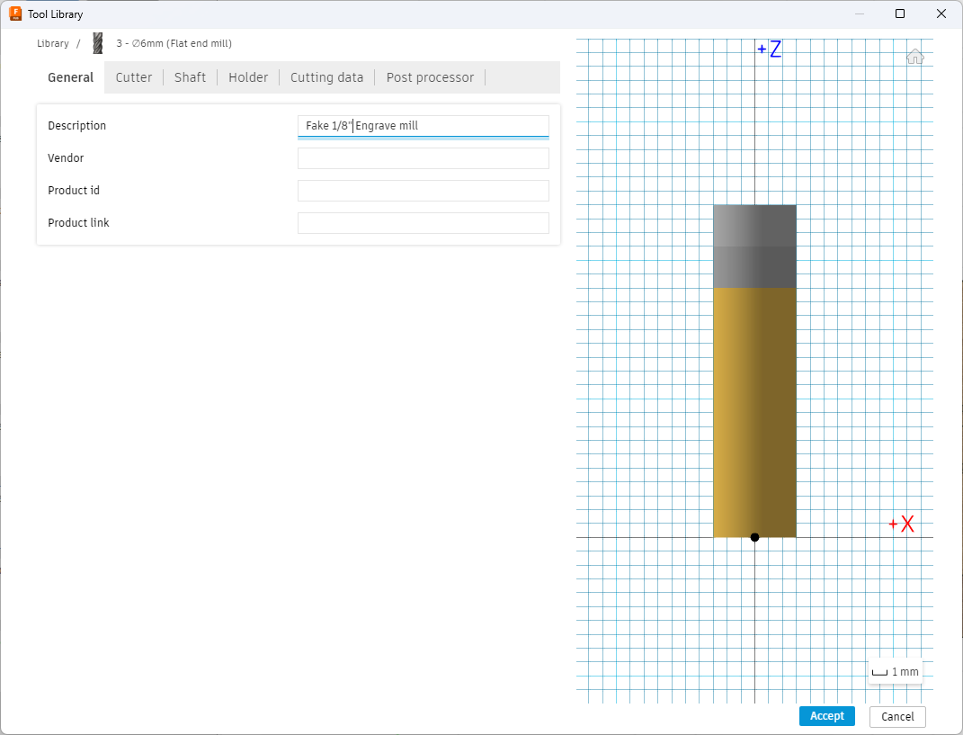Click the Cancel button
The height and width of the screenshot is (735, 963).
[x=897, y=716]
